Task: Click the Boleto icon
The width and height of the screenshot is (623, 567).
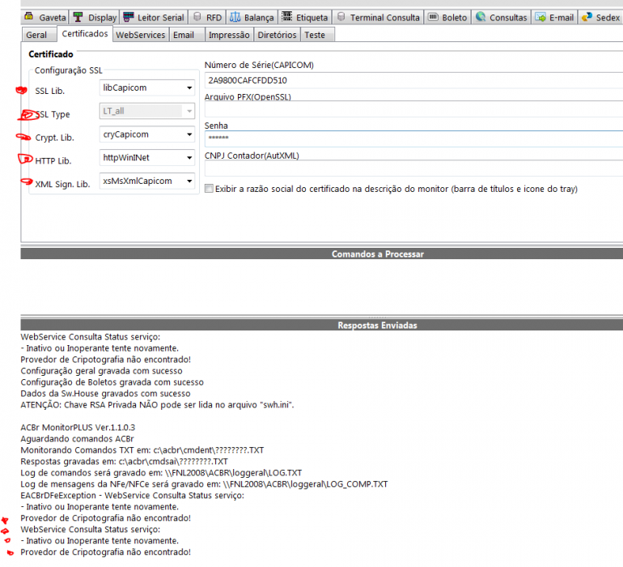Action: [x=433, y=17]
